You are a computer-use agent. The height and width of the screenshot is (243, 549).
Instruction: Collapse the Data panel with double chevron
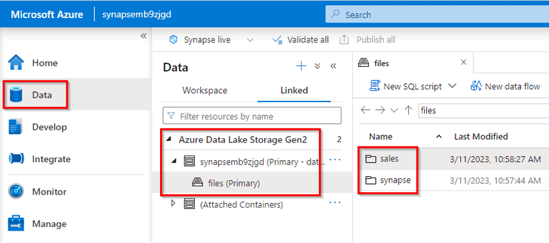pyautogui.click(x=333, y=66)
